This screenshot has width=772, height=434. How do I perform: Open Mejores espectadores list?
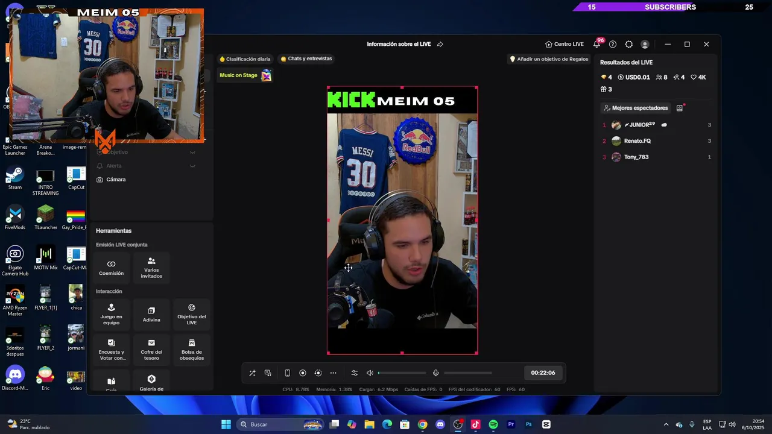[x=636, y=108]
